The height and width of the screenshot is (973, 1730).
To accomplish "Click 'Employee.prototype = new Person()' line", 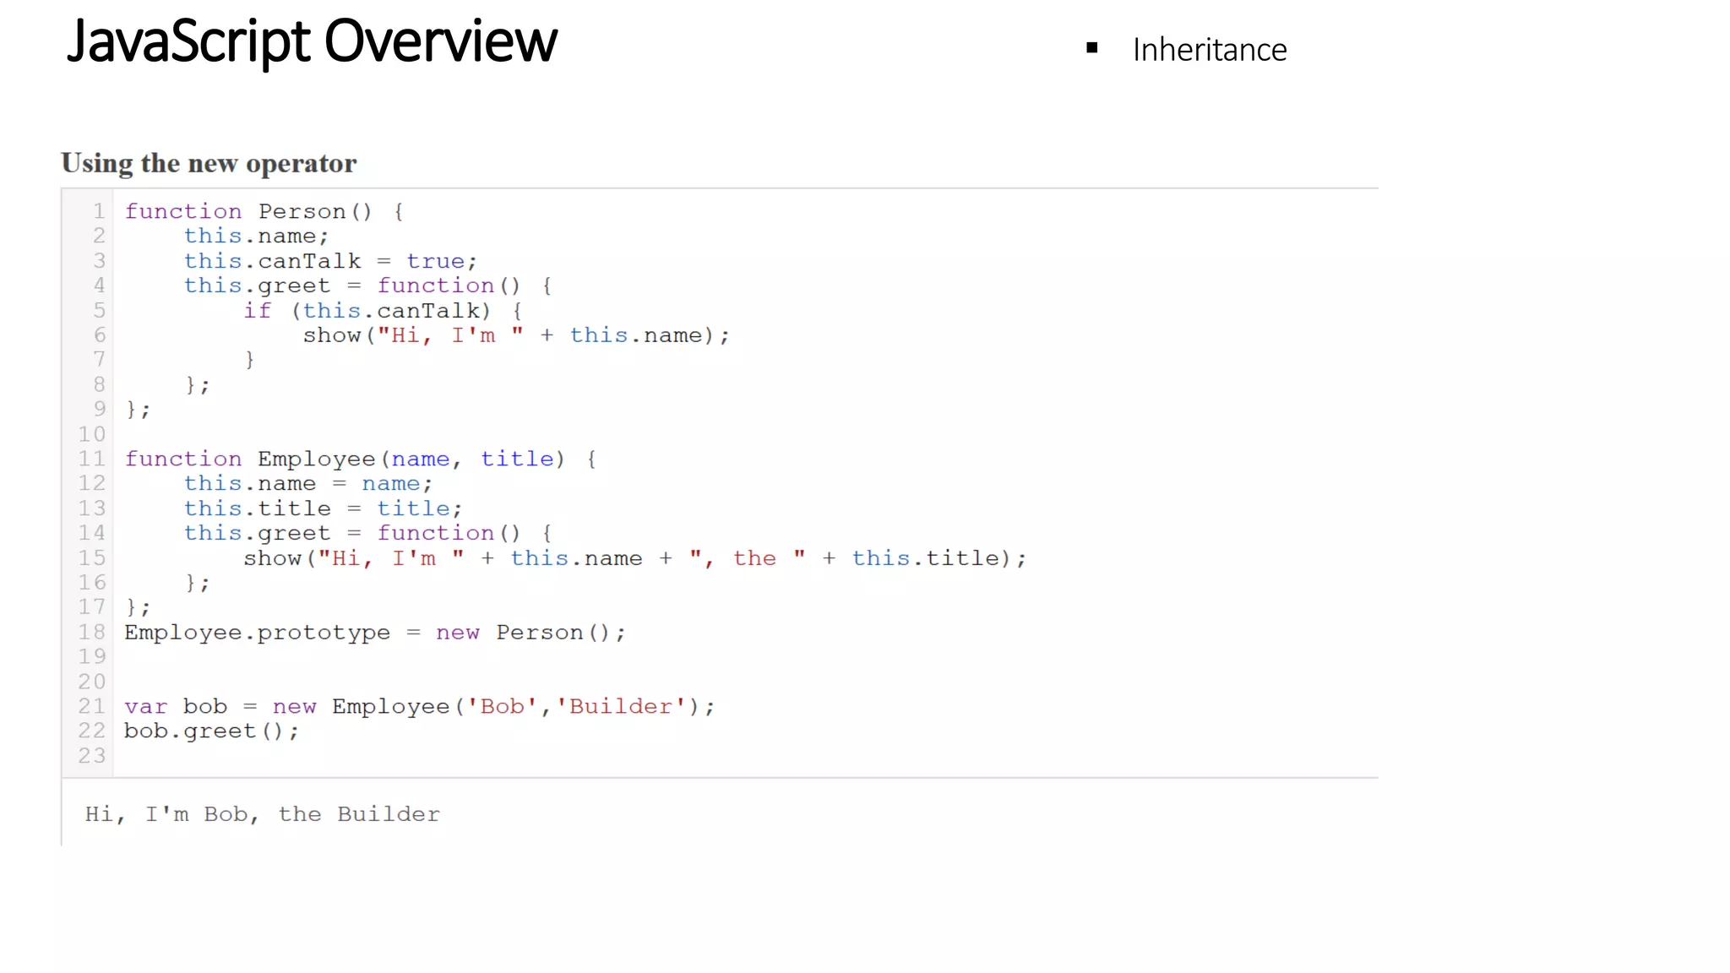I will (x=374, y=633).
